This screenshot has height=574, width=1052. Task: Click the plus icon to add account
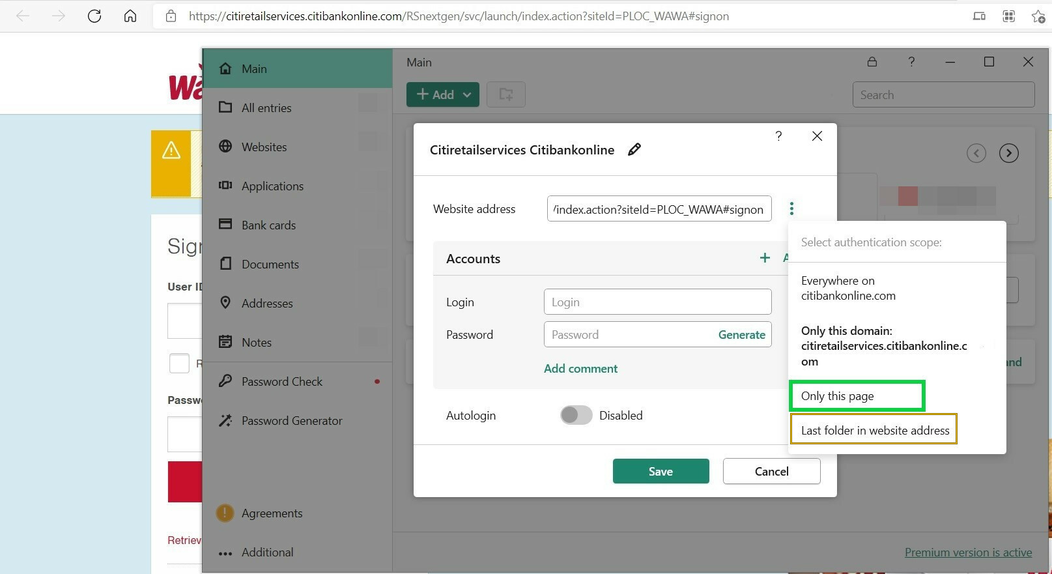(765, 258)
